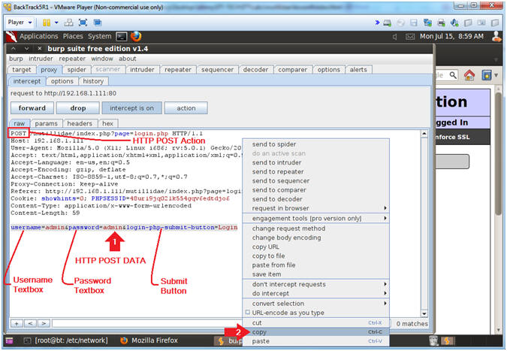Click the '0 matches' label
This screenshot has height=351, width=507.
coord(412,323)
